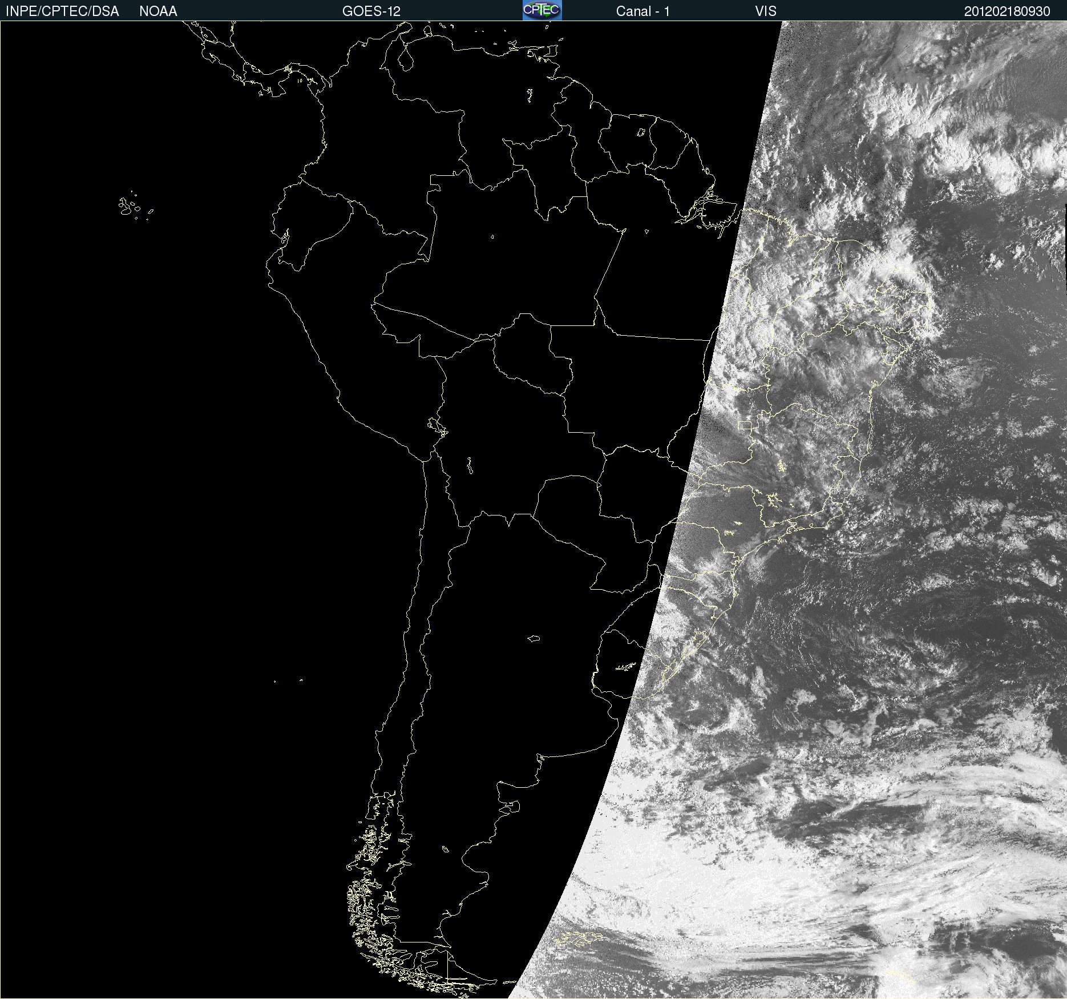This screenshot has height=999, width=1067.
Task: Click the INPE/CPTEC/DSA label
Action: (62, 11)
